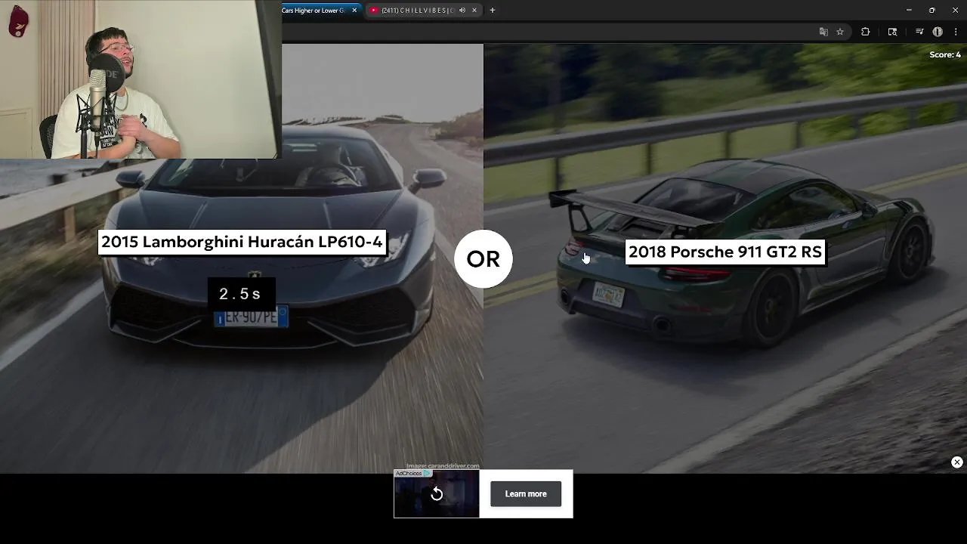The height and width of the screenshot is (544, 967).
Task: Close the CHILLVIBES tab
Action: pyautogui.click(x=474, y=10)
